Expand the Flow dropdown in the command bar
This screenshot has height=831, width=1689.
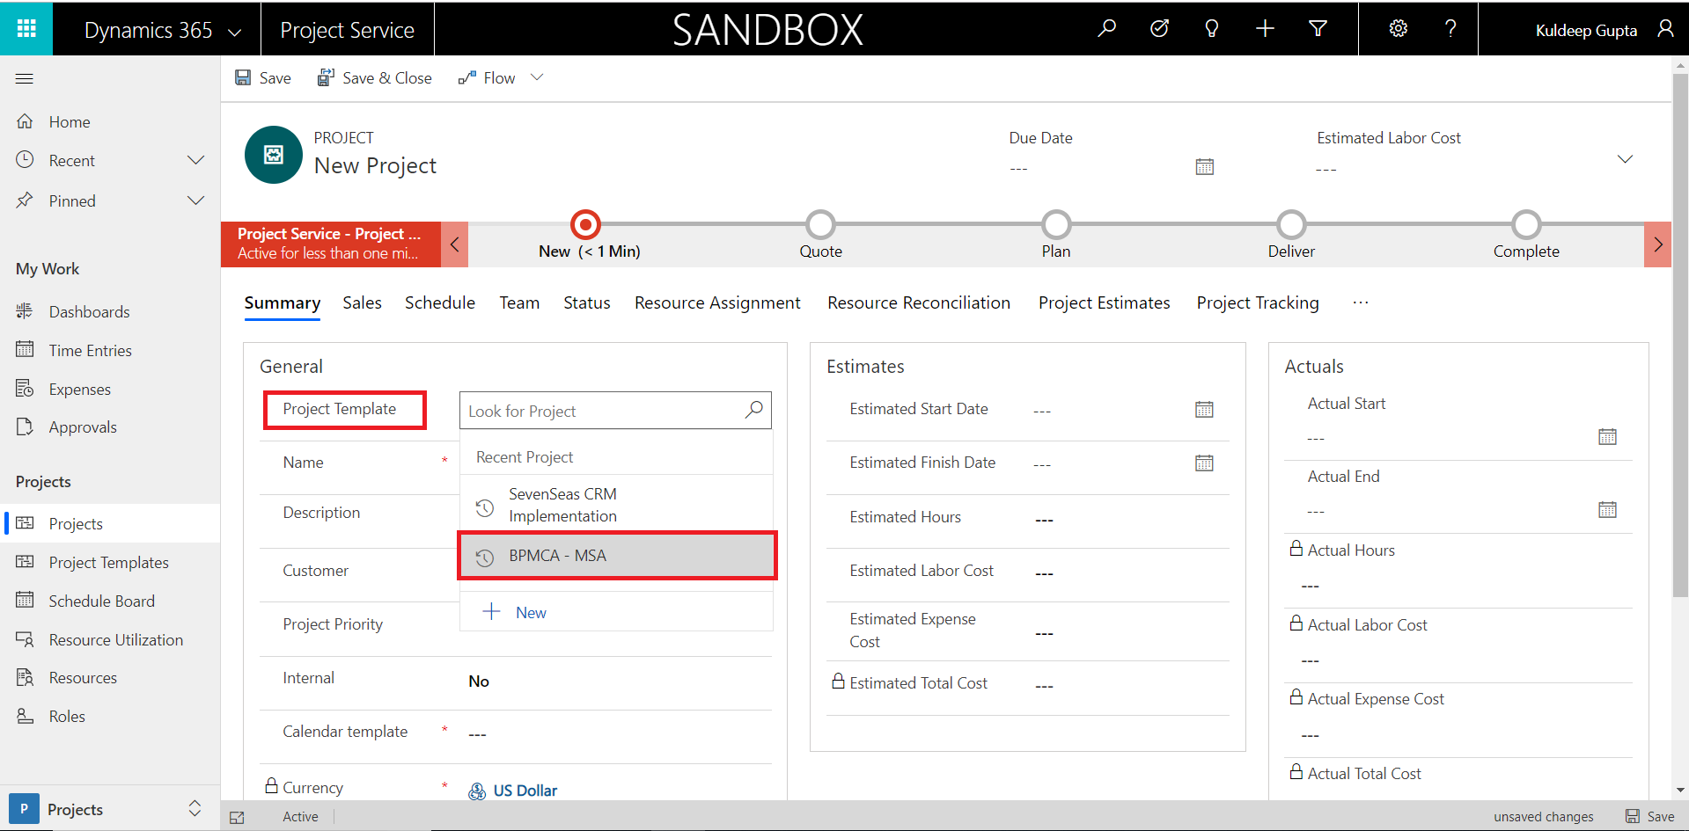(537, 77)
